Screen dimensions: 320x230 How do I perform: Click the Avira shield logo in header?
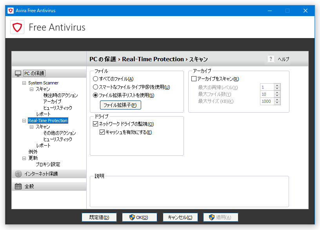[x=17, y=27]
